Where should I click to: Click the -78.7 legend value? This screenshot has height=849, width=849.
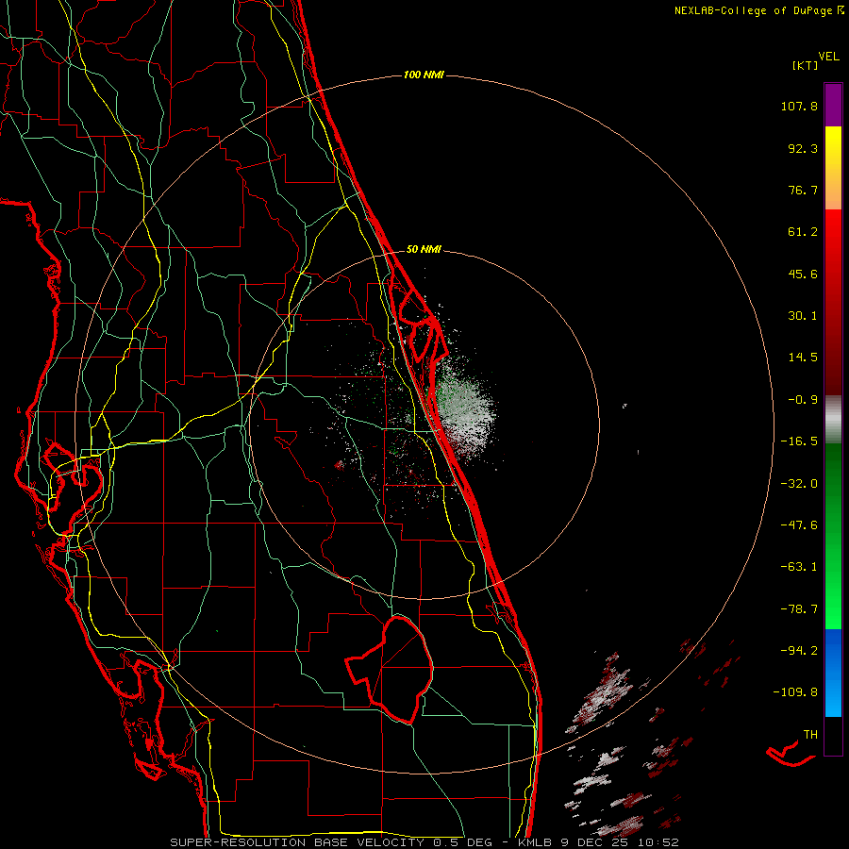tap(799, 609)
